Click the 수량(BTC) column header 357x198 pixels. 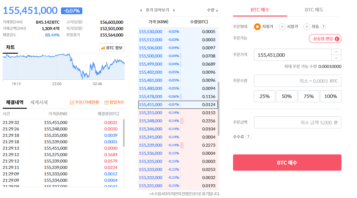click(x=199, y=22)
